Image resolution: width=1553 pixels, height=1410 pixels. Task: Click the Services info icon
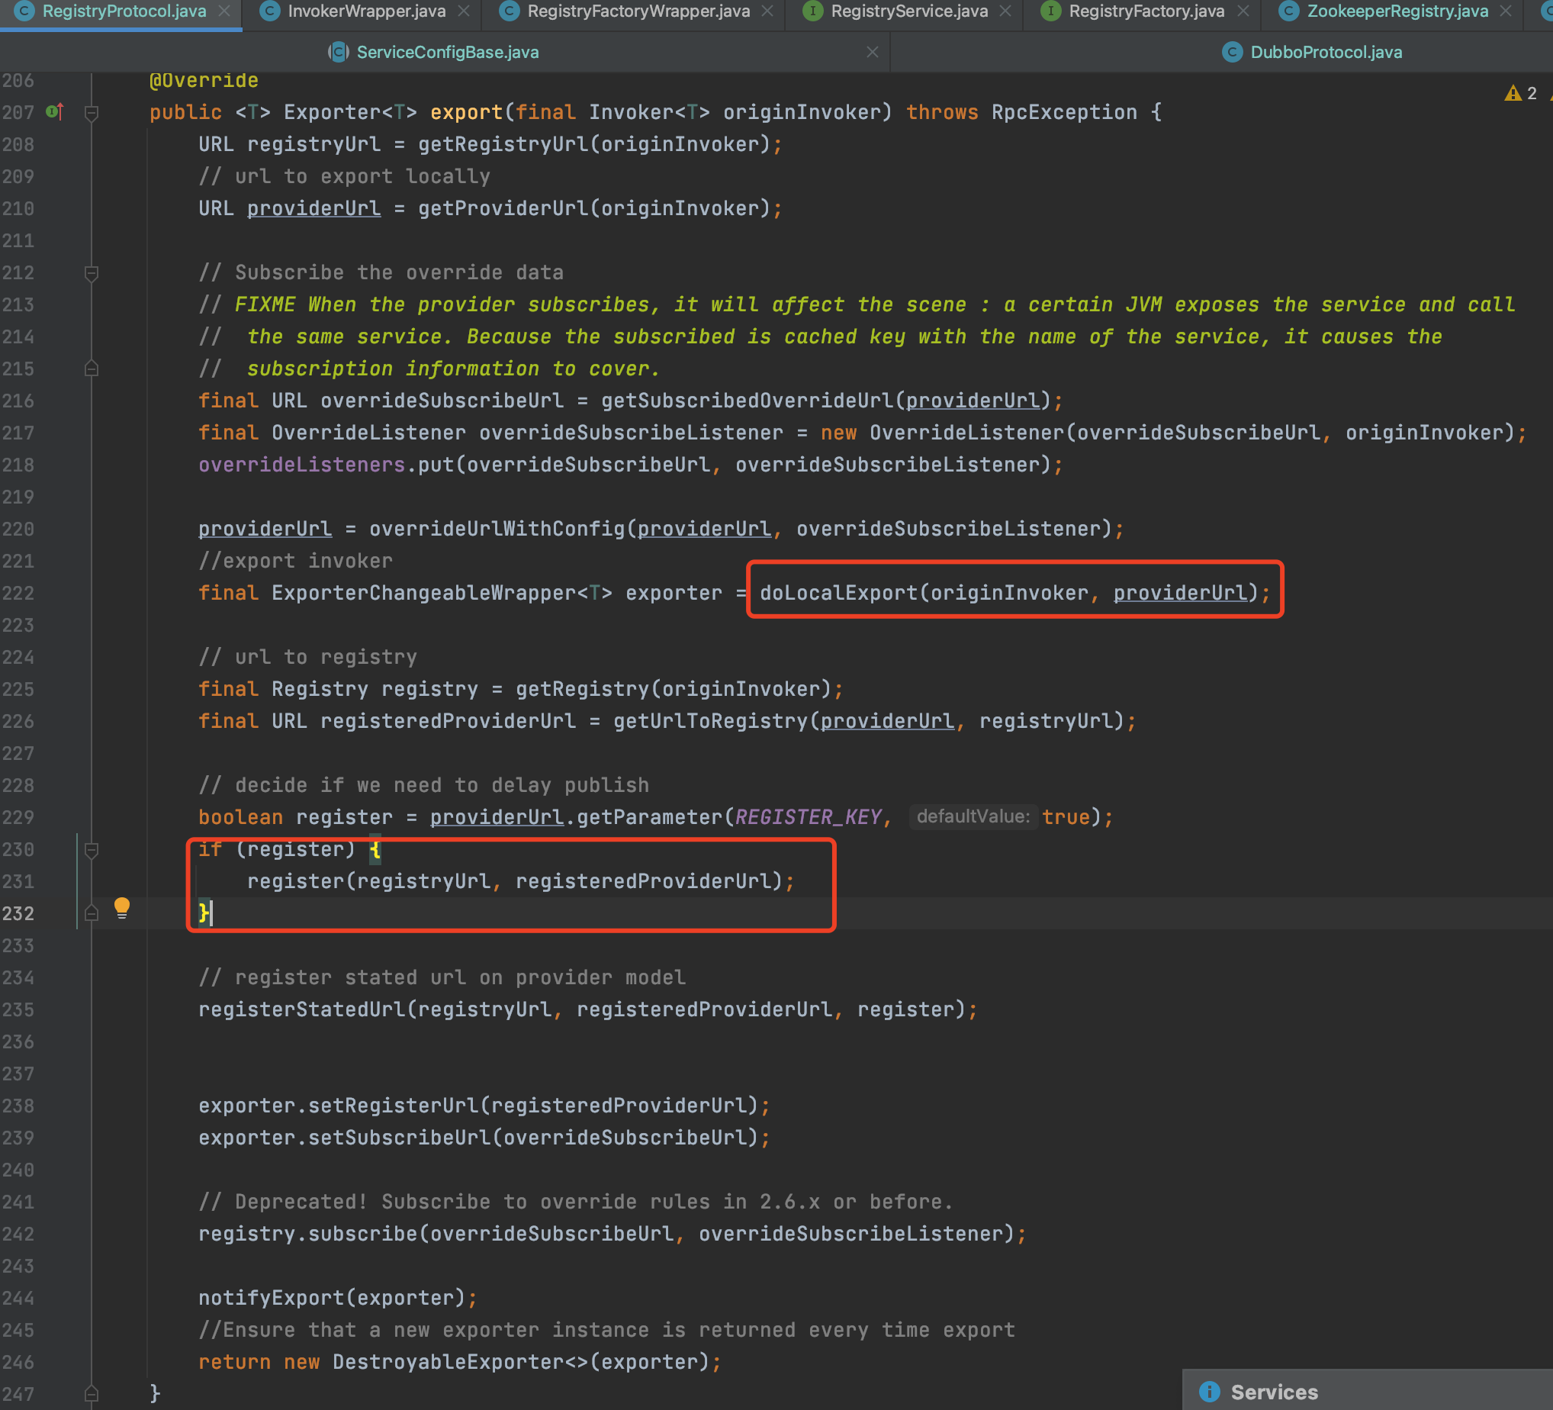[1210, 1392]
